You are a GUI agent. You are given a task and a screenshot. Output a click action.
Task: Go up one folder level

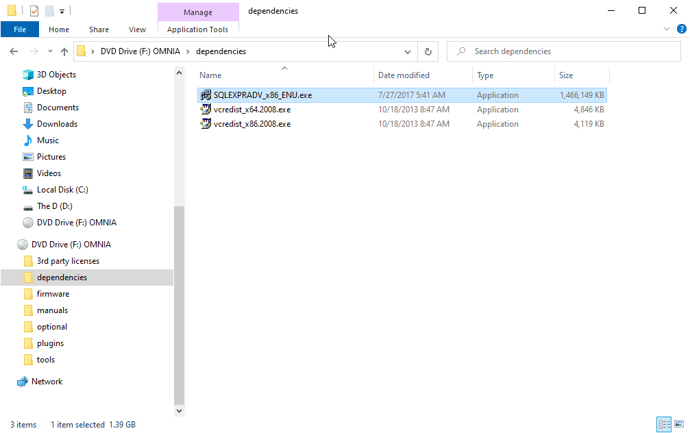coord(64,51)
